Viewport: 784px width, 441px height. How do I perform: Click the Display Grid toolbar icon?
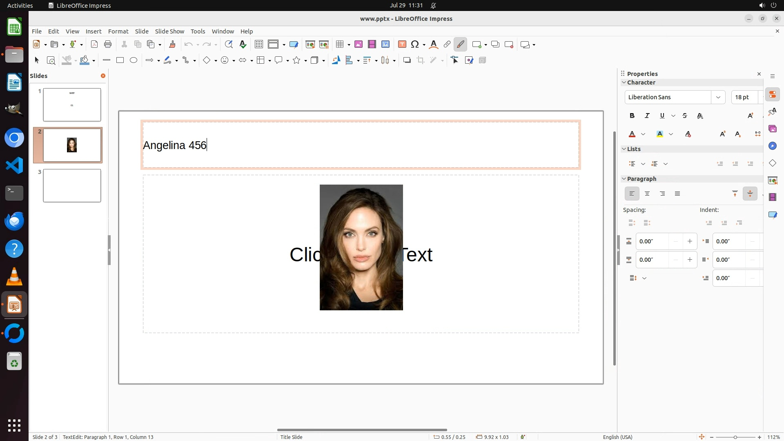258,45
